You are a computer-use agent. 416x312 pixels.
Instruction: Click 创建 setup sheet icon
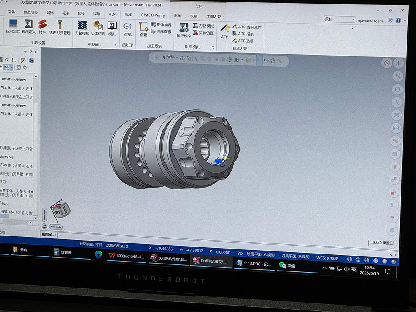tap(143, 29)
